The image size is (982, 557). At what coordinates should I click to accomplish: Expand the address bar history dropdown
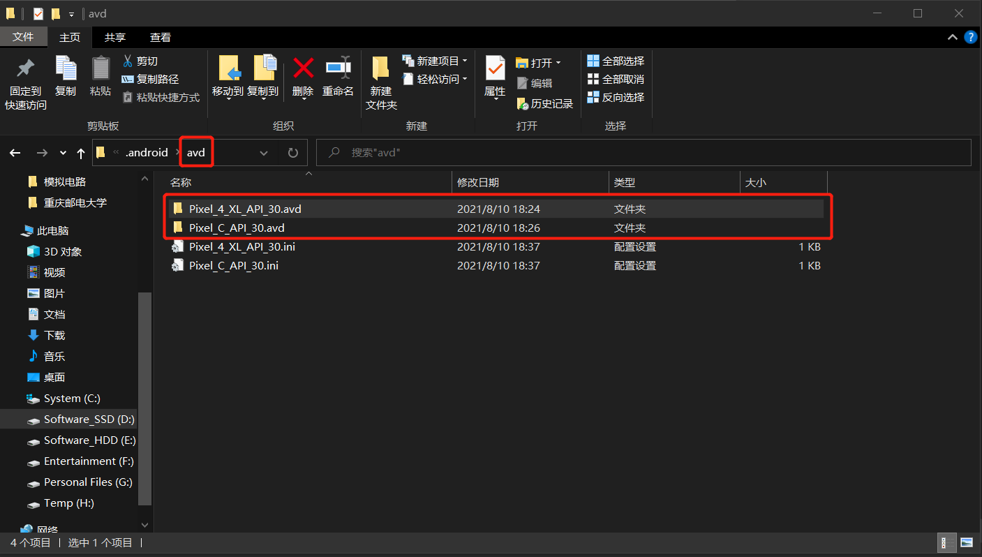[x=264, y=153]
